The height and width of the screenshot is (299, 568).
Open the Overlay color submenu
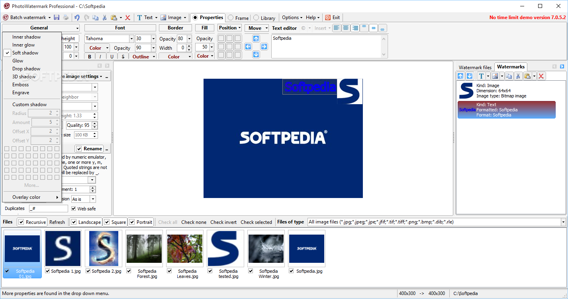click(32, 197)
